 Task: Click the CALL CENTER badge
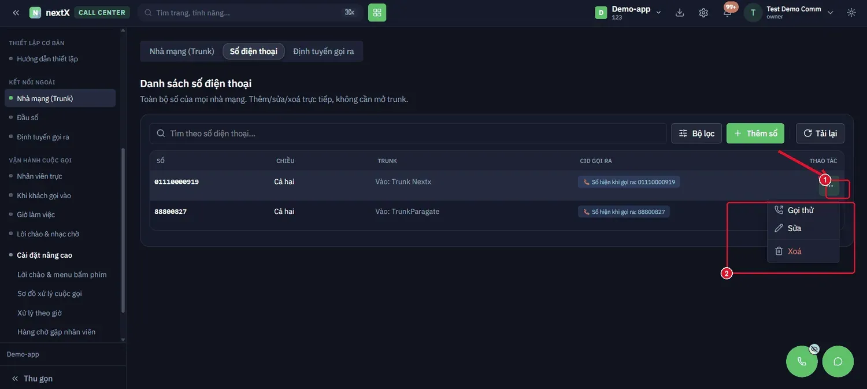coord(102,13)
